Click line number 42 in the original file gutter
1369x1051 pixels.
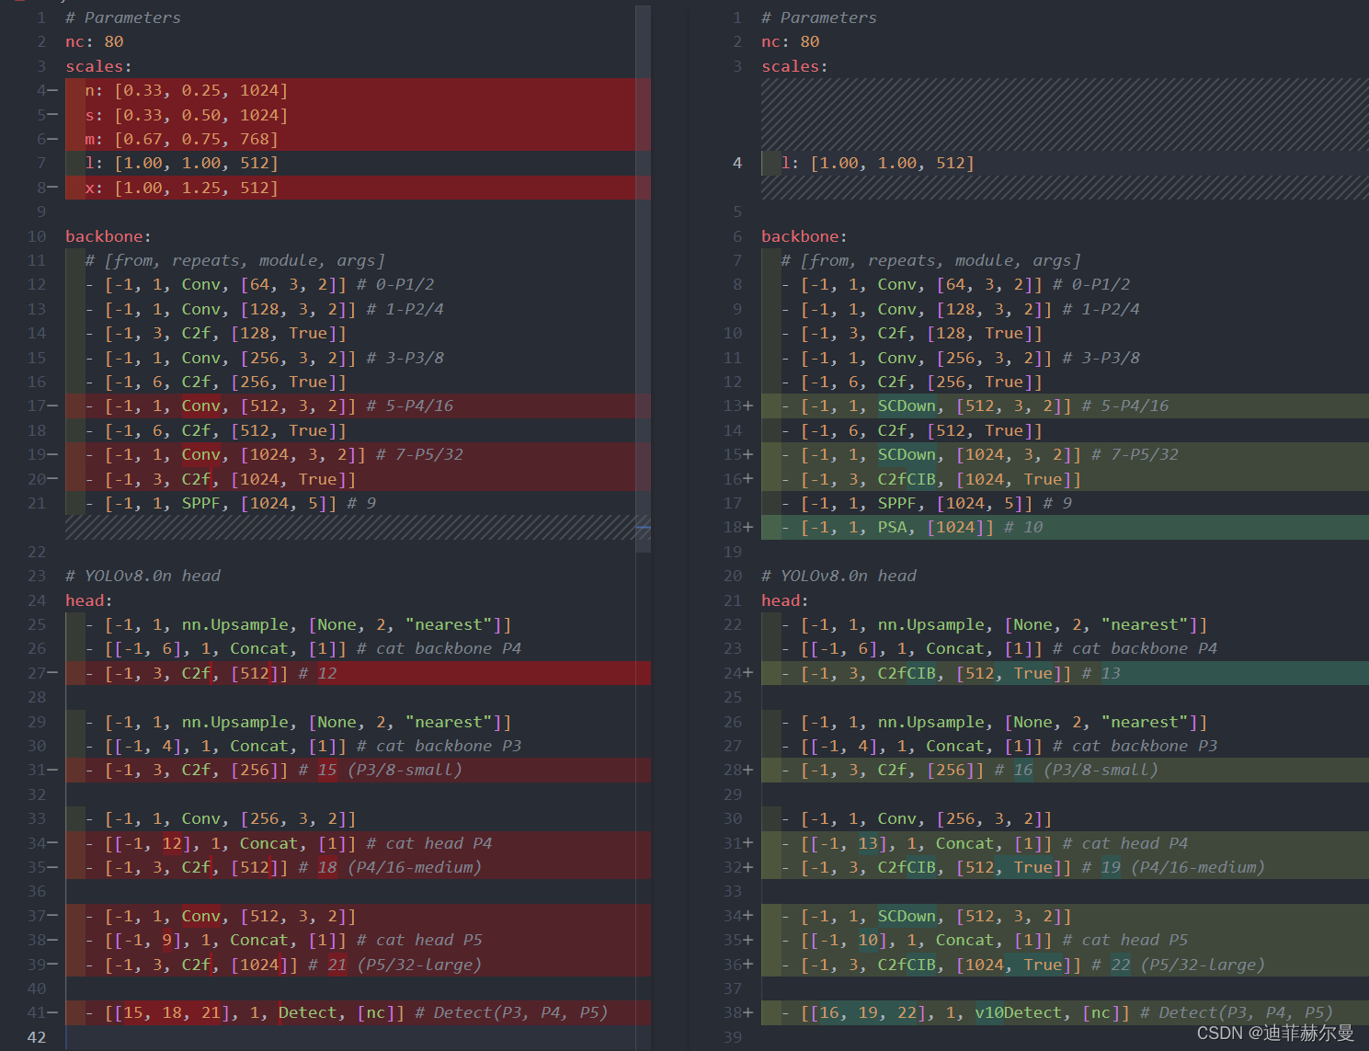(x=36, y=1037)
